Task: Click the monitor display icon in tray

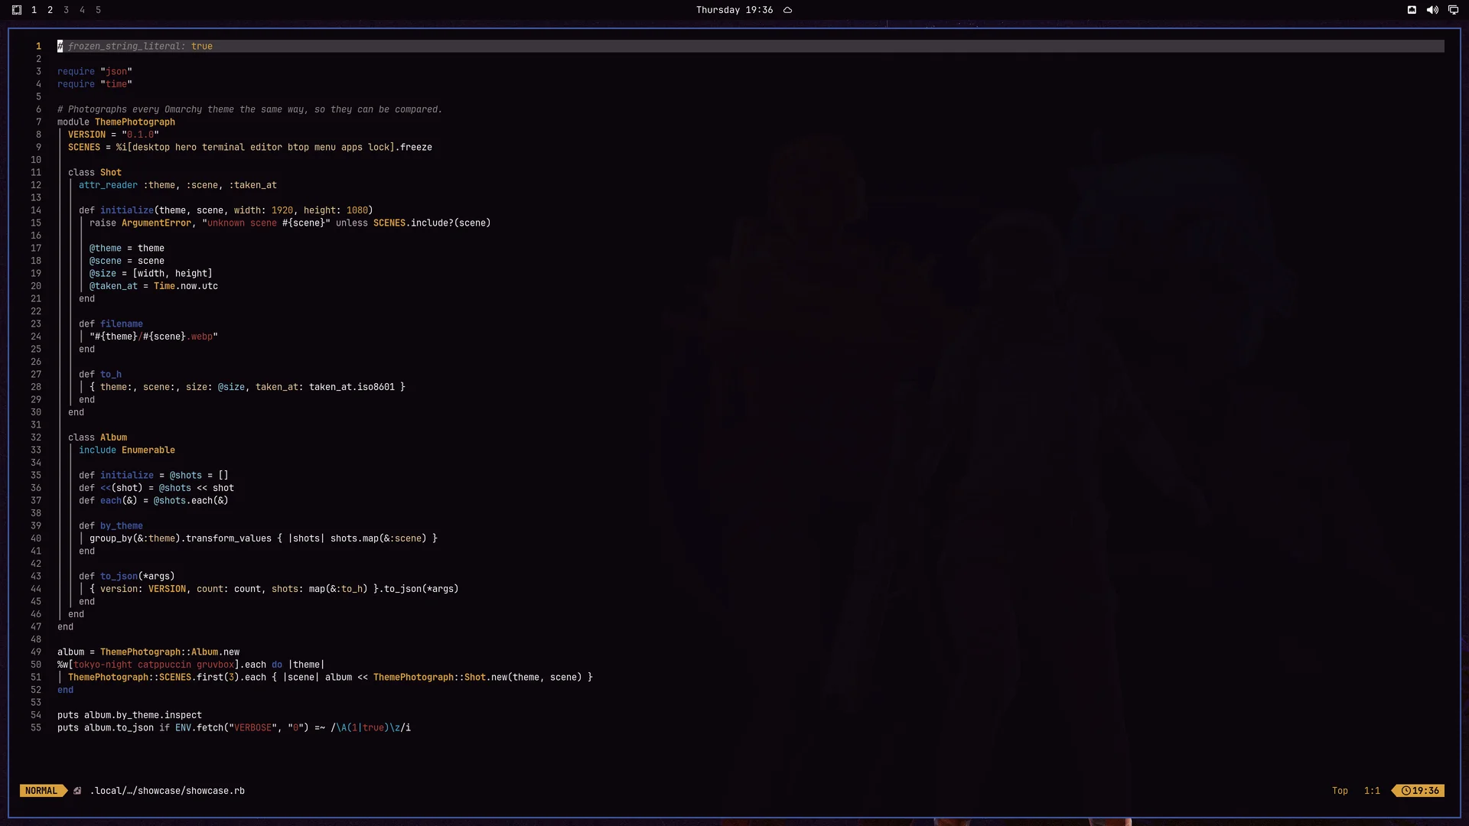Action: click(1453, 10)
